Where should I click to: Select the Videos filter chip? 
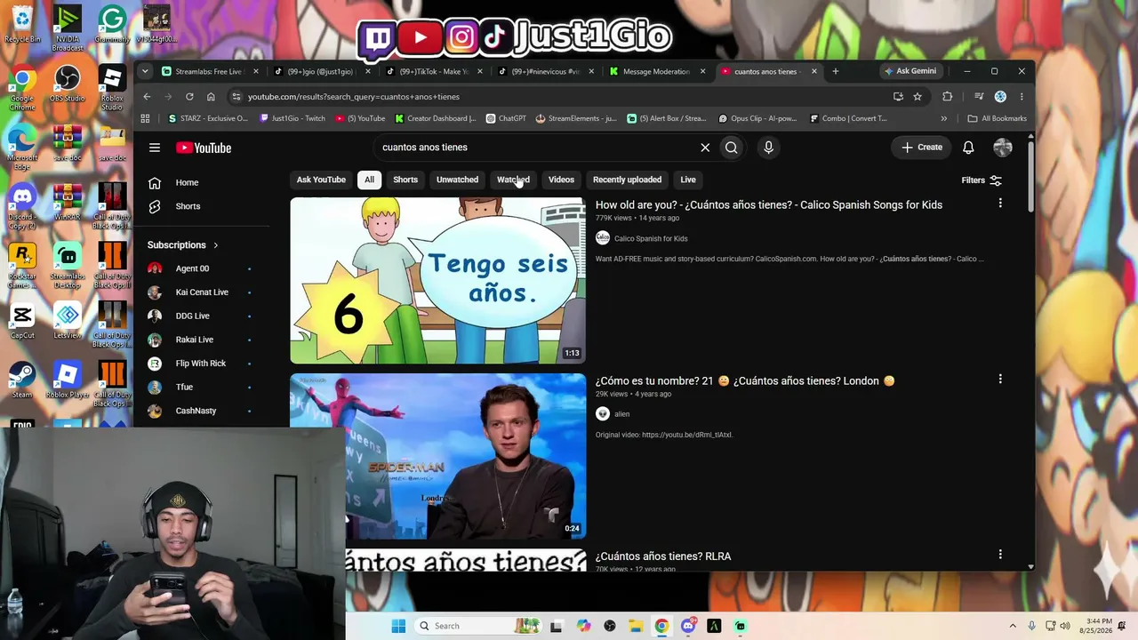click(561, 180)
